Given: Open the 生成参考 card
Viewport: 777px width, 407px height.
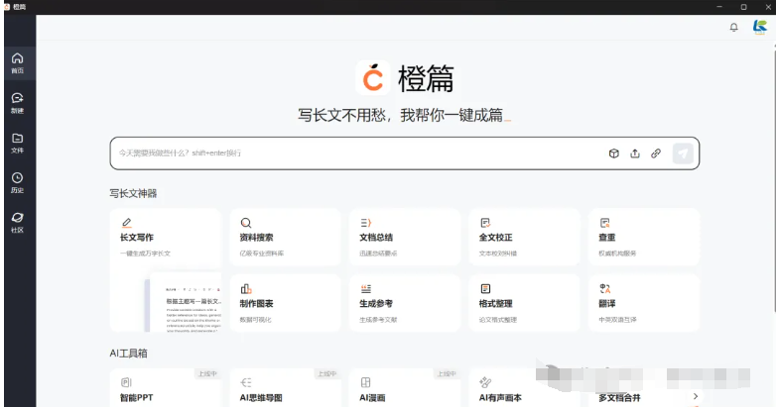Looking at the screenshot, I should click(405, 303).
